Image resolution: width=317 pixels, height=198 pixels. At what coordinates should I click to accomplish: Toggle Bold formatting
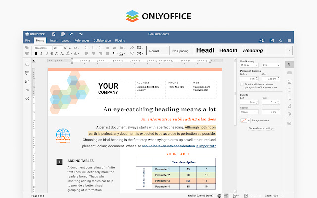point(36,54)
